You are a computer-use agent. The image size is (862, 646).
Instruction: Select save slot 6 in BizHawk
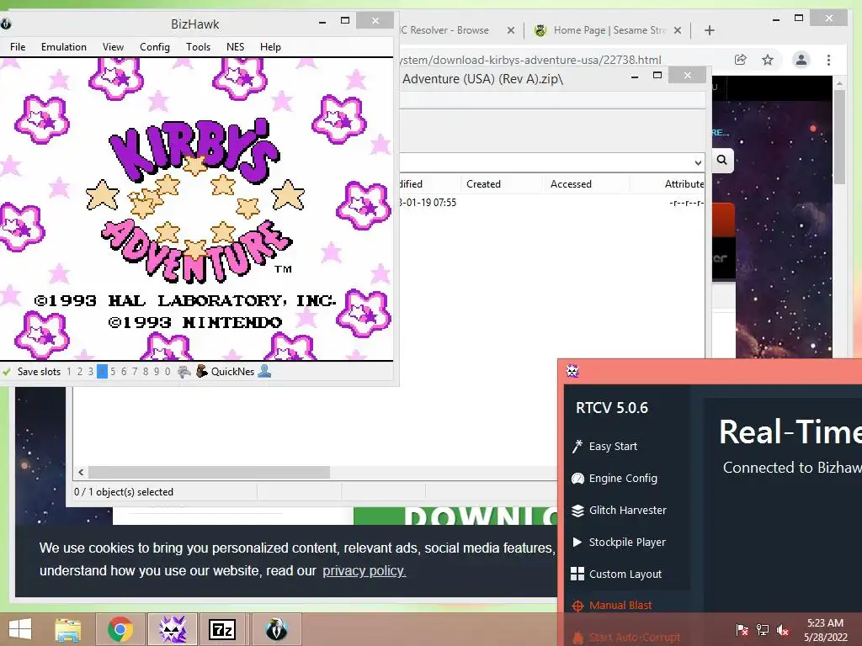point(124,371)
